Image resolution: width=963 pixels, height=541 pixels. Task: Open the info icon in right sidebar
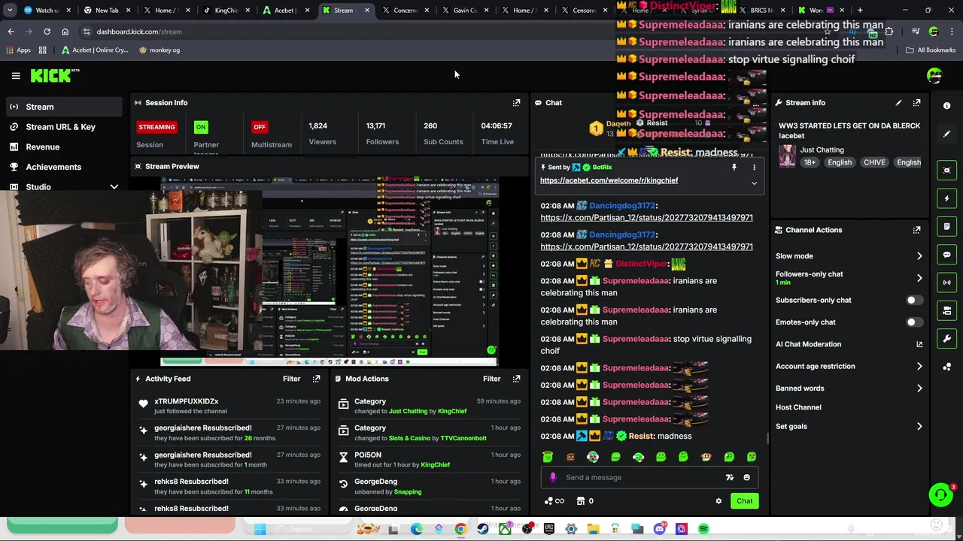[x=947, y=106]
